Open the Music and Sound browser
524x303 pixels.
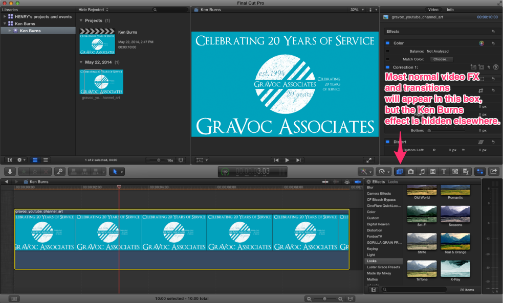click(x=422, y=171)
